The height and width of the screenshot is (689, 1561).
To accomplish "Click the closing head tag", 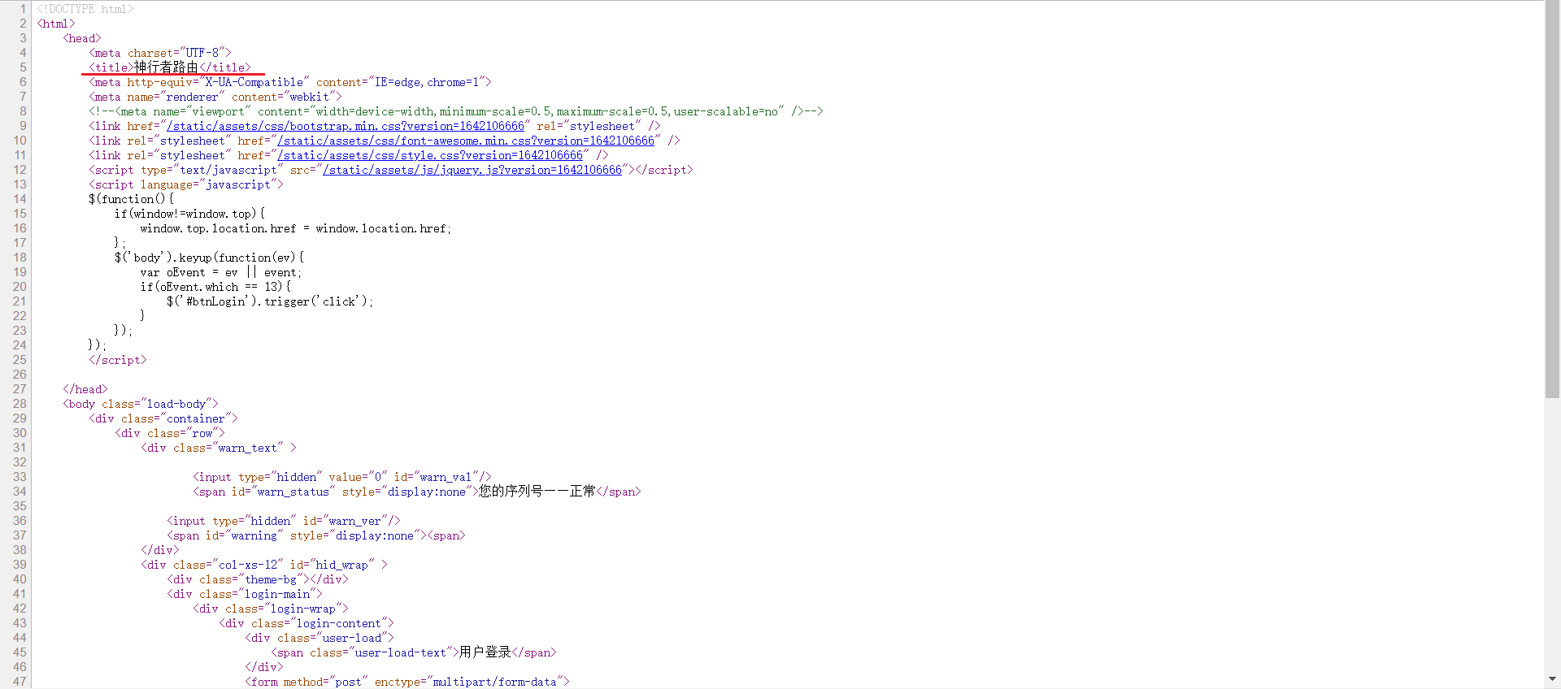I will pyautogui.click(x=85, y=389).
